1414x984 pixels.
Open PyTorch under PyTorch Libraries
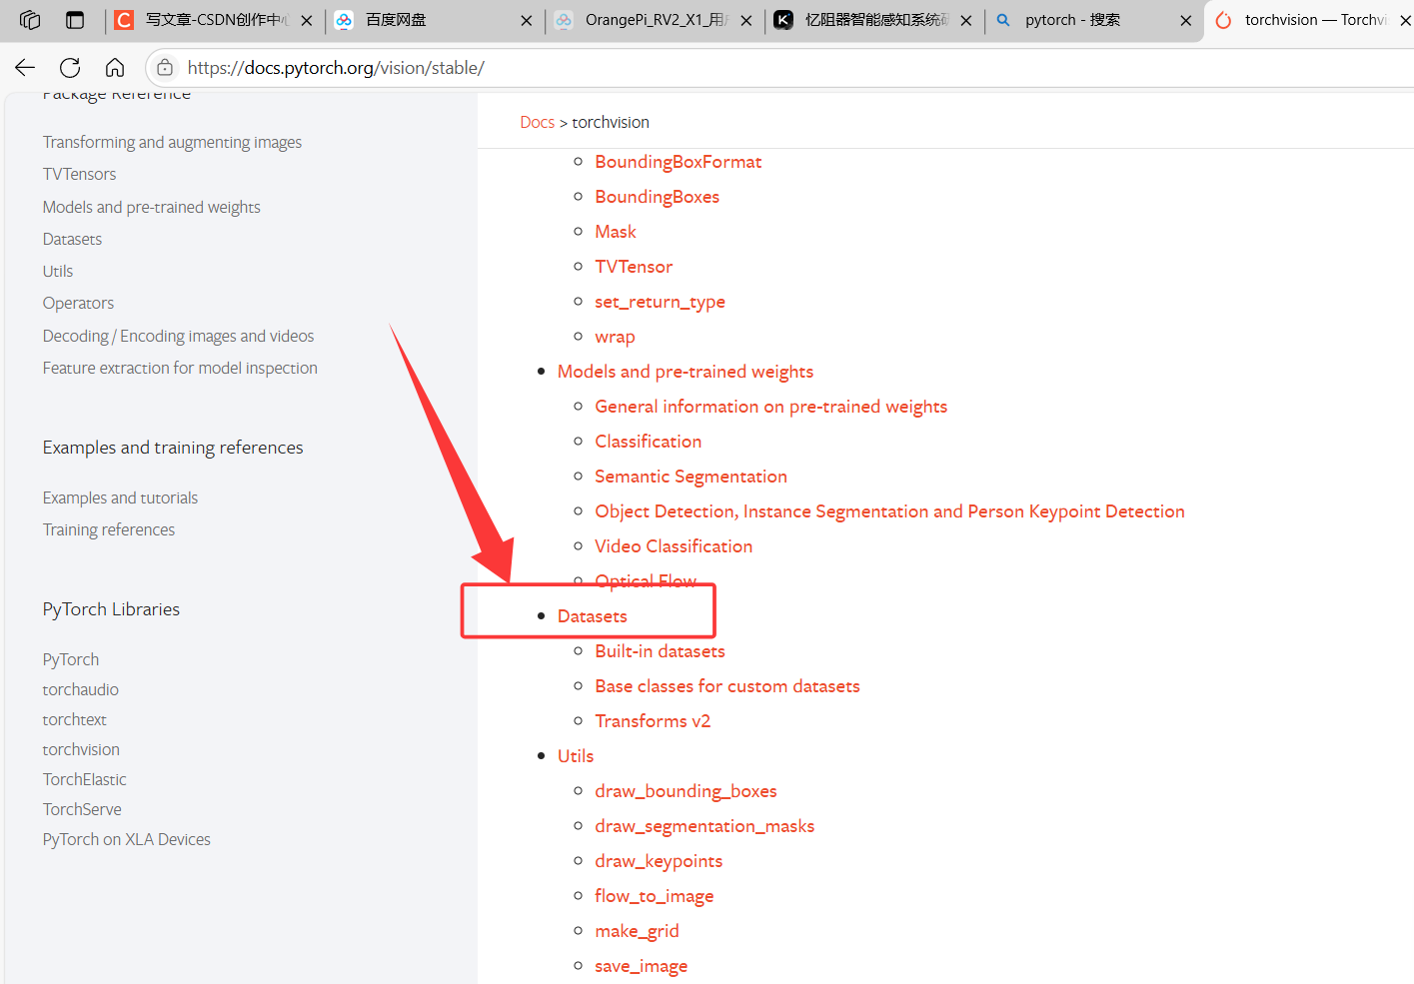71,659
